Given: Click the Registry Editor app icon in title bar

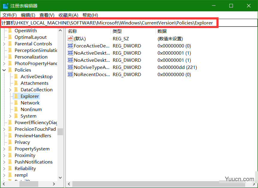Looking at the screenshot, I should 5,6.
